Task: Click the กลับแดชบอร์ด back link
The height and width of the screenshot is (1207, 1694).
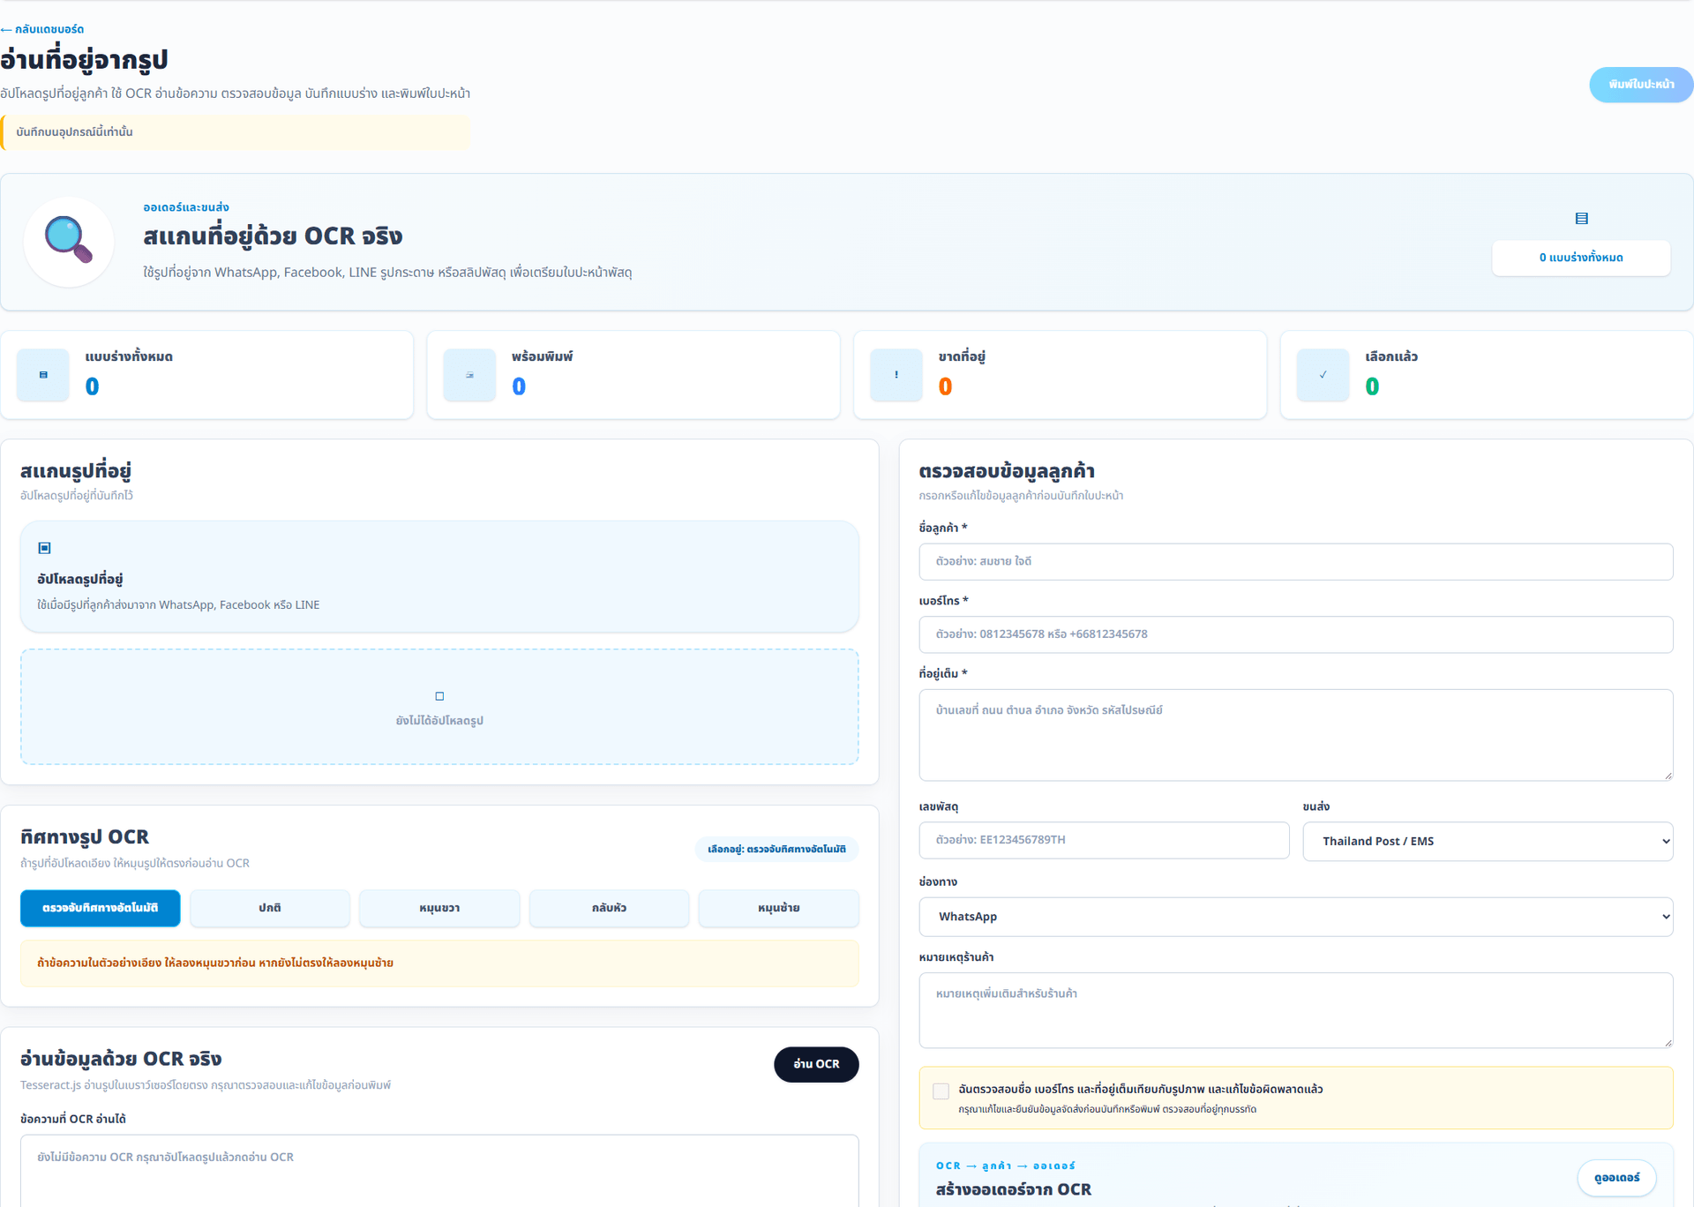Action: tap(42, 29)
